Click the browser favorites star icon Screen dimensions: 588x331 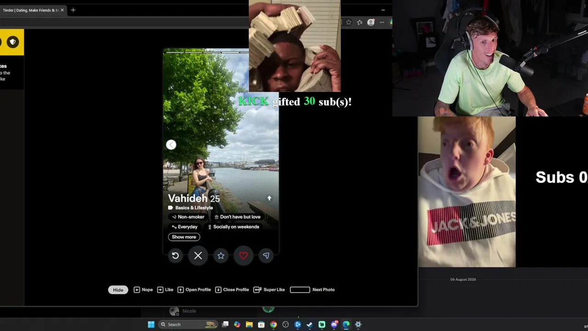pyautogui.click(x=349, y=22)
